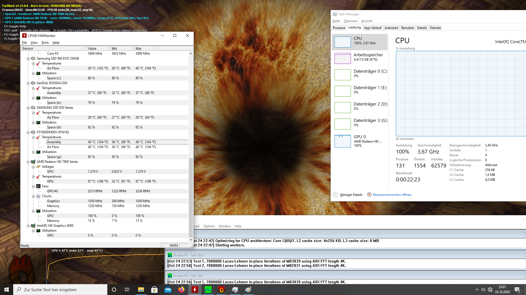Select Arbeitsspeicher graph in Task Manager
This screenshot has height=295, width=526.
click(x=342, y=58)
